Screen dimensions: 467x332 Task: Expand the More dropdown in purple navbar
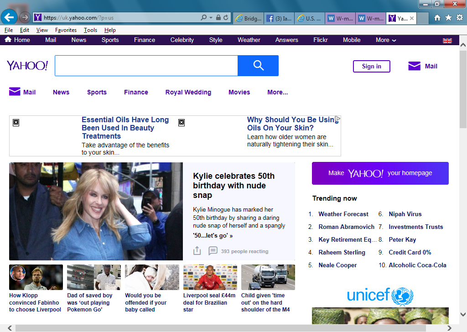click(386, 40)
